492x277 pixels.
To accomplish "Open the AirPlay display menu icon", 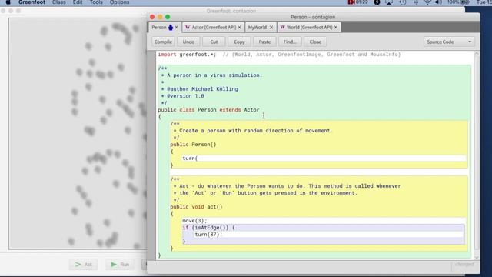I will coord(389,2).
